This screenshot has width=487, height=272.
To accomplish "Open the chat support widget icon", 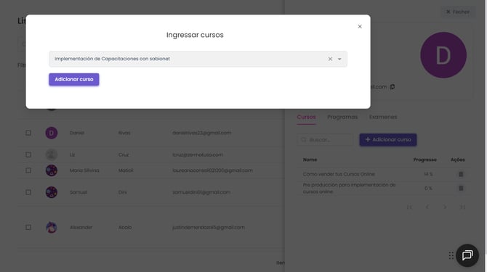I will click(467, 255).
